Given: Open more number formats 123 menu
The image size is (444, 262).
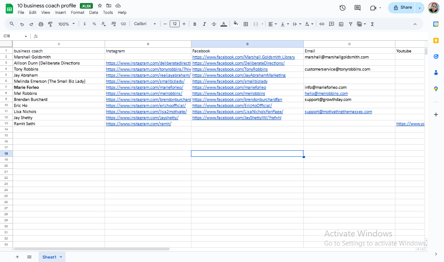Looking at the screenshot, I should 123,24.
